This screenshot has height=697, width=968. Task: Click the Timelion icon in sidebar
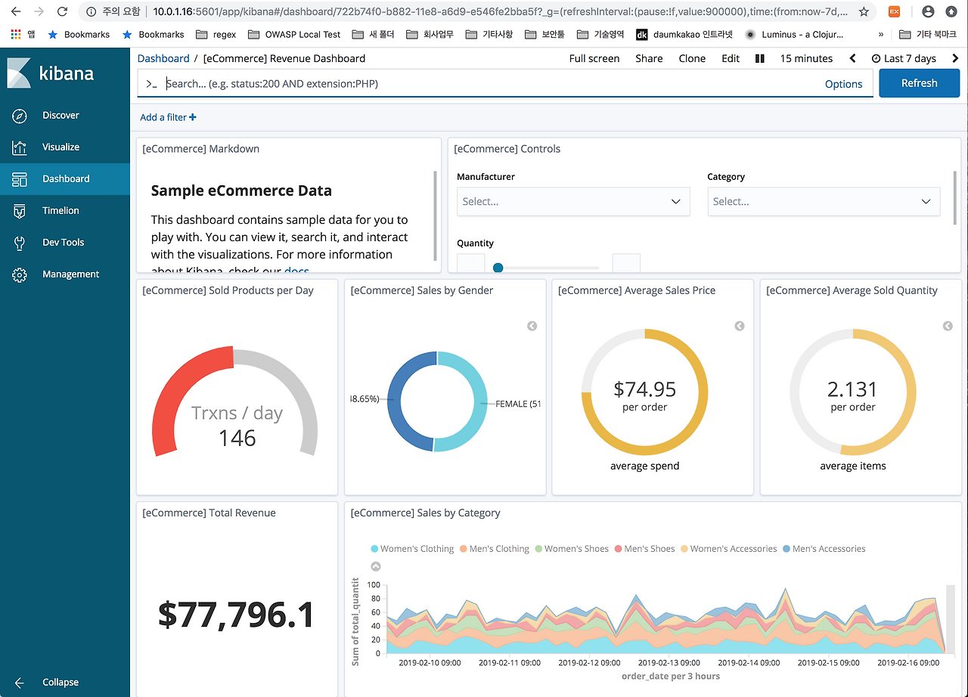pyautogui.click(x=20, y=211)
